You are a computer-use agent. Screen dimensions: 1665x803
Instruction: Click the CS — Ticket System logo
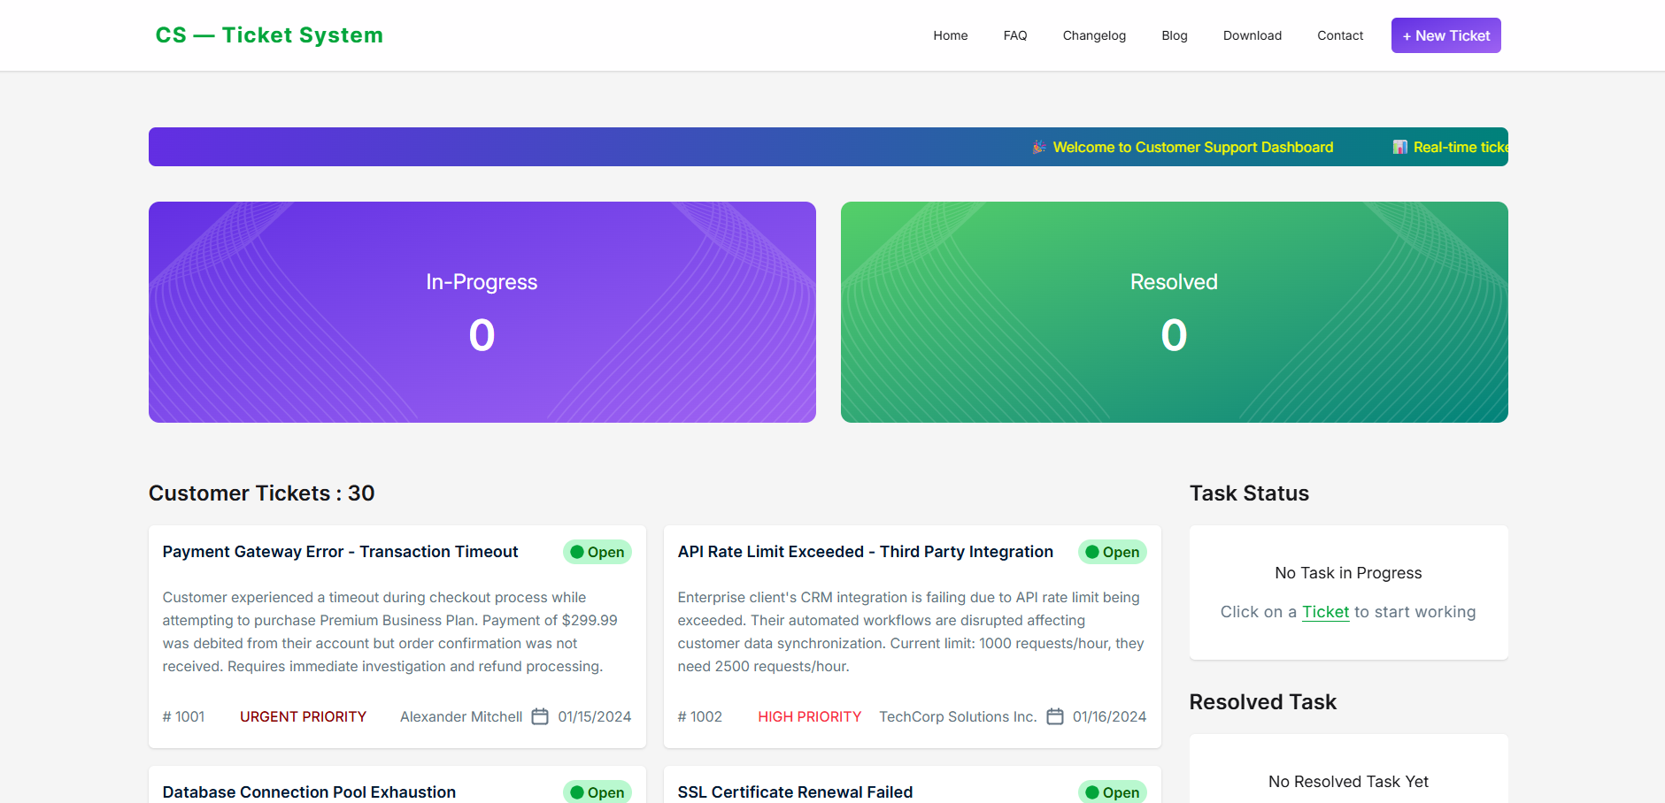(x=269, y=35)
